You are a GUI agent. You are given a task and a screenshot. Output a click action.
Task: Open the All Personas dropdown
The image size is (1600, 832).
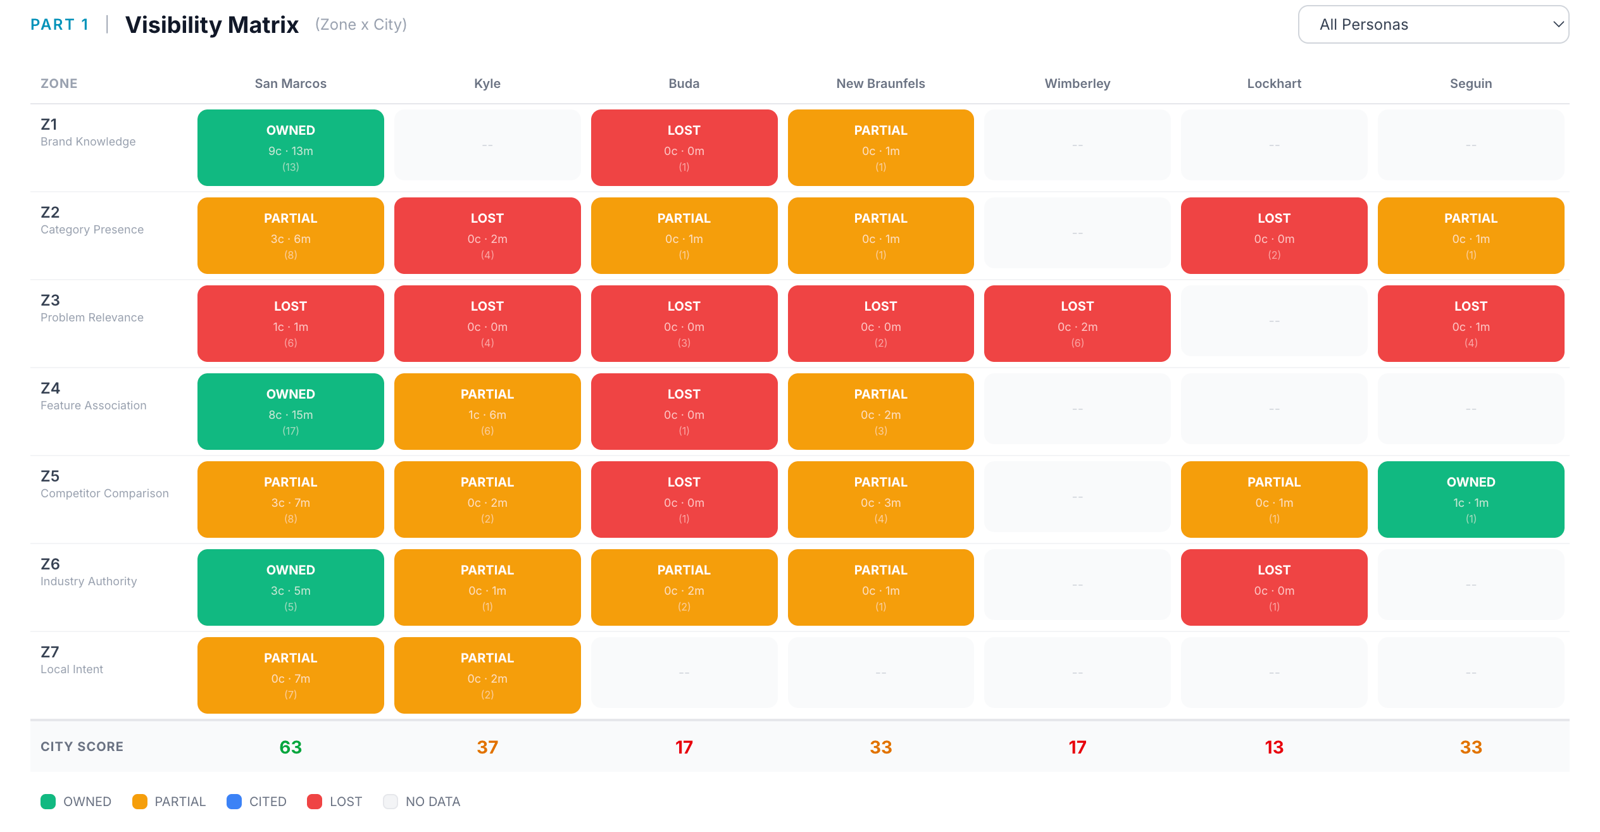pos(1433,25)
